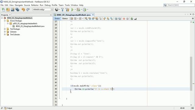Image resolution: width=195 pixels, height=110 pixels.
Task: Click the New File toolbar icon
Action: click(3, 9)
